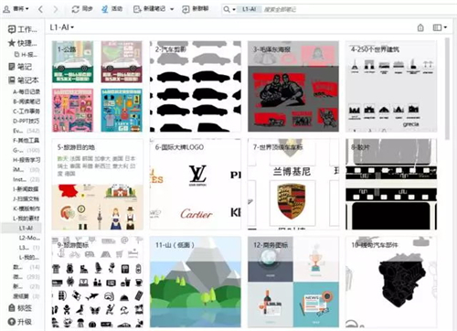Open note card 8-胶片

click(391, 184)
